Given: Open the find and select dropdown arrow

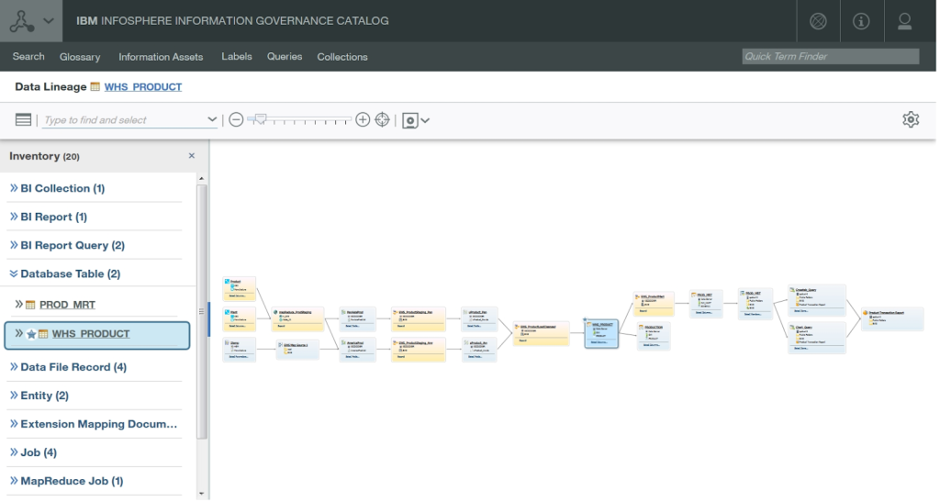Looking at the screenshot, I should (x=212, y=119).
